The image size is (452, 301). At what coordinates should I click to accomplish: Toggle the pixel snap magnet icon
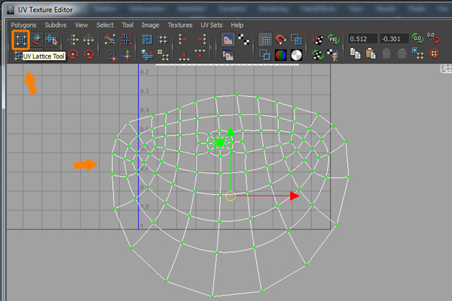pos(281,40)
